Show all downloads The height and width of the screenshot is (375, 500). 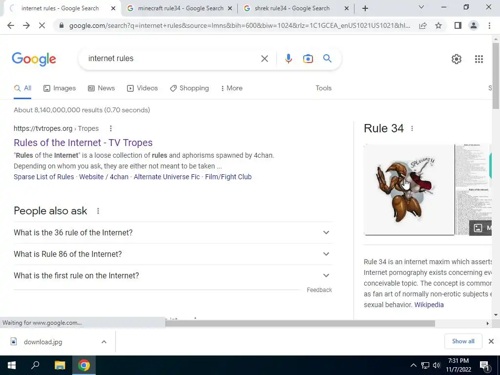(463, 341)
